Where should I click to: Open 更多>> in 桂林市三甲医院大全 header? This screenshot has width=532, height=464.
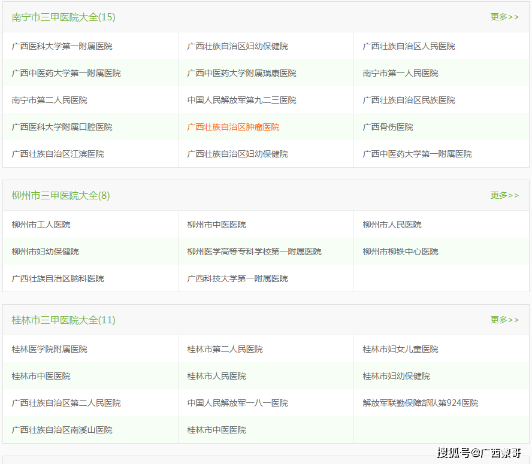[504, 320]
